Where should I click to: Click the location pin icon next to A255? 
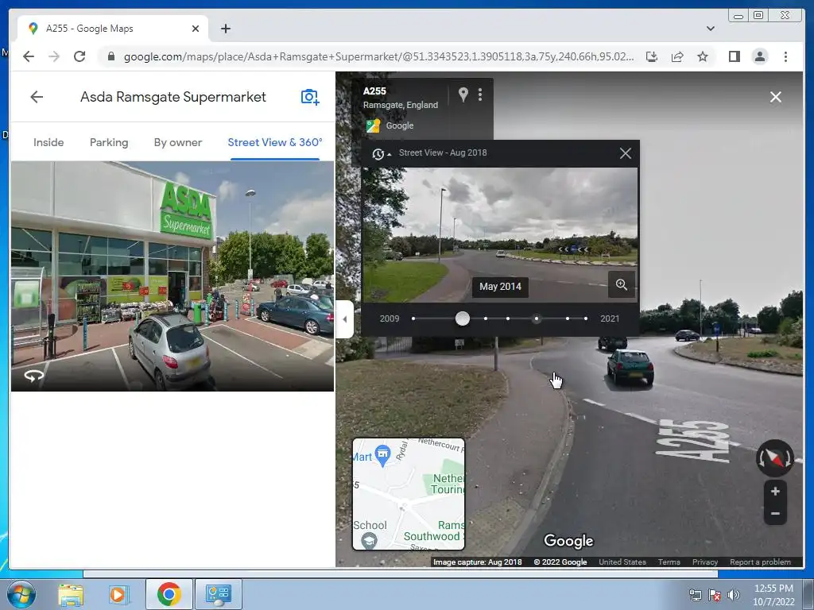click(463, 95)
